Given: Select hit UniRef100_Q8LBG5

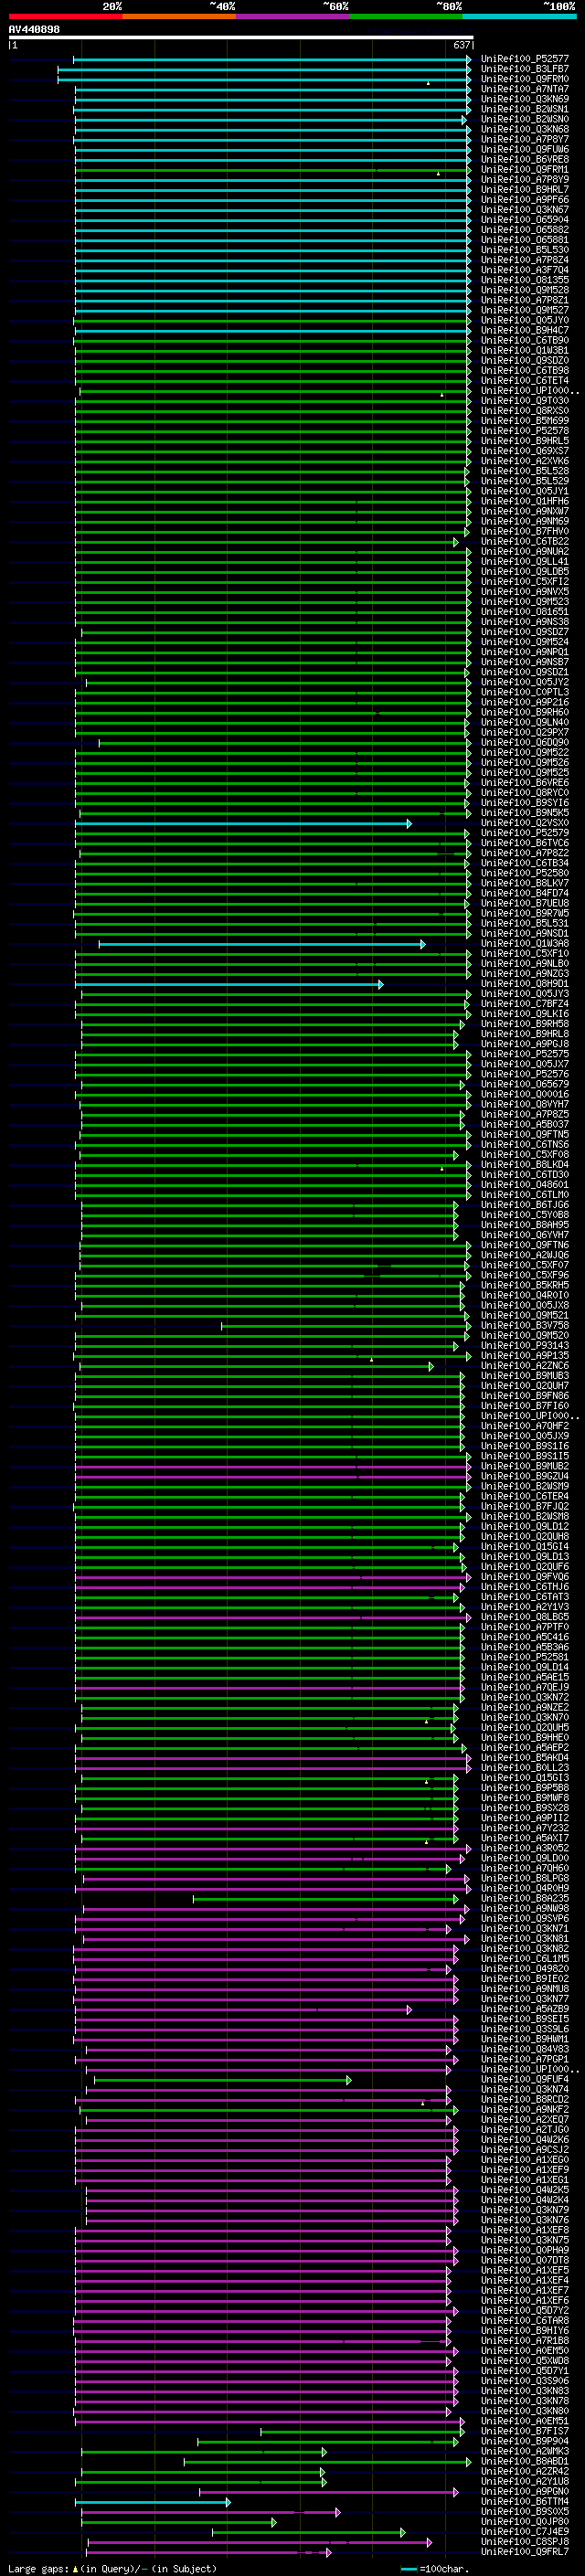Looking at the screenshot, I should (x=525, y=1617).
